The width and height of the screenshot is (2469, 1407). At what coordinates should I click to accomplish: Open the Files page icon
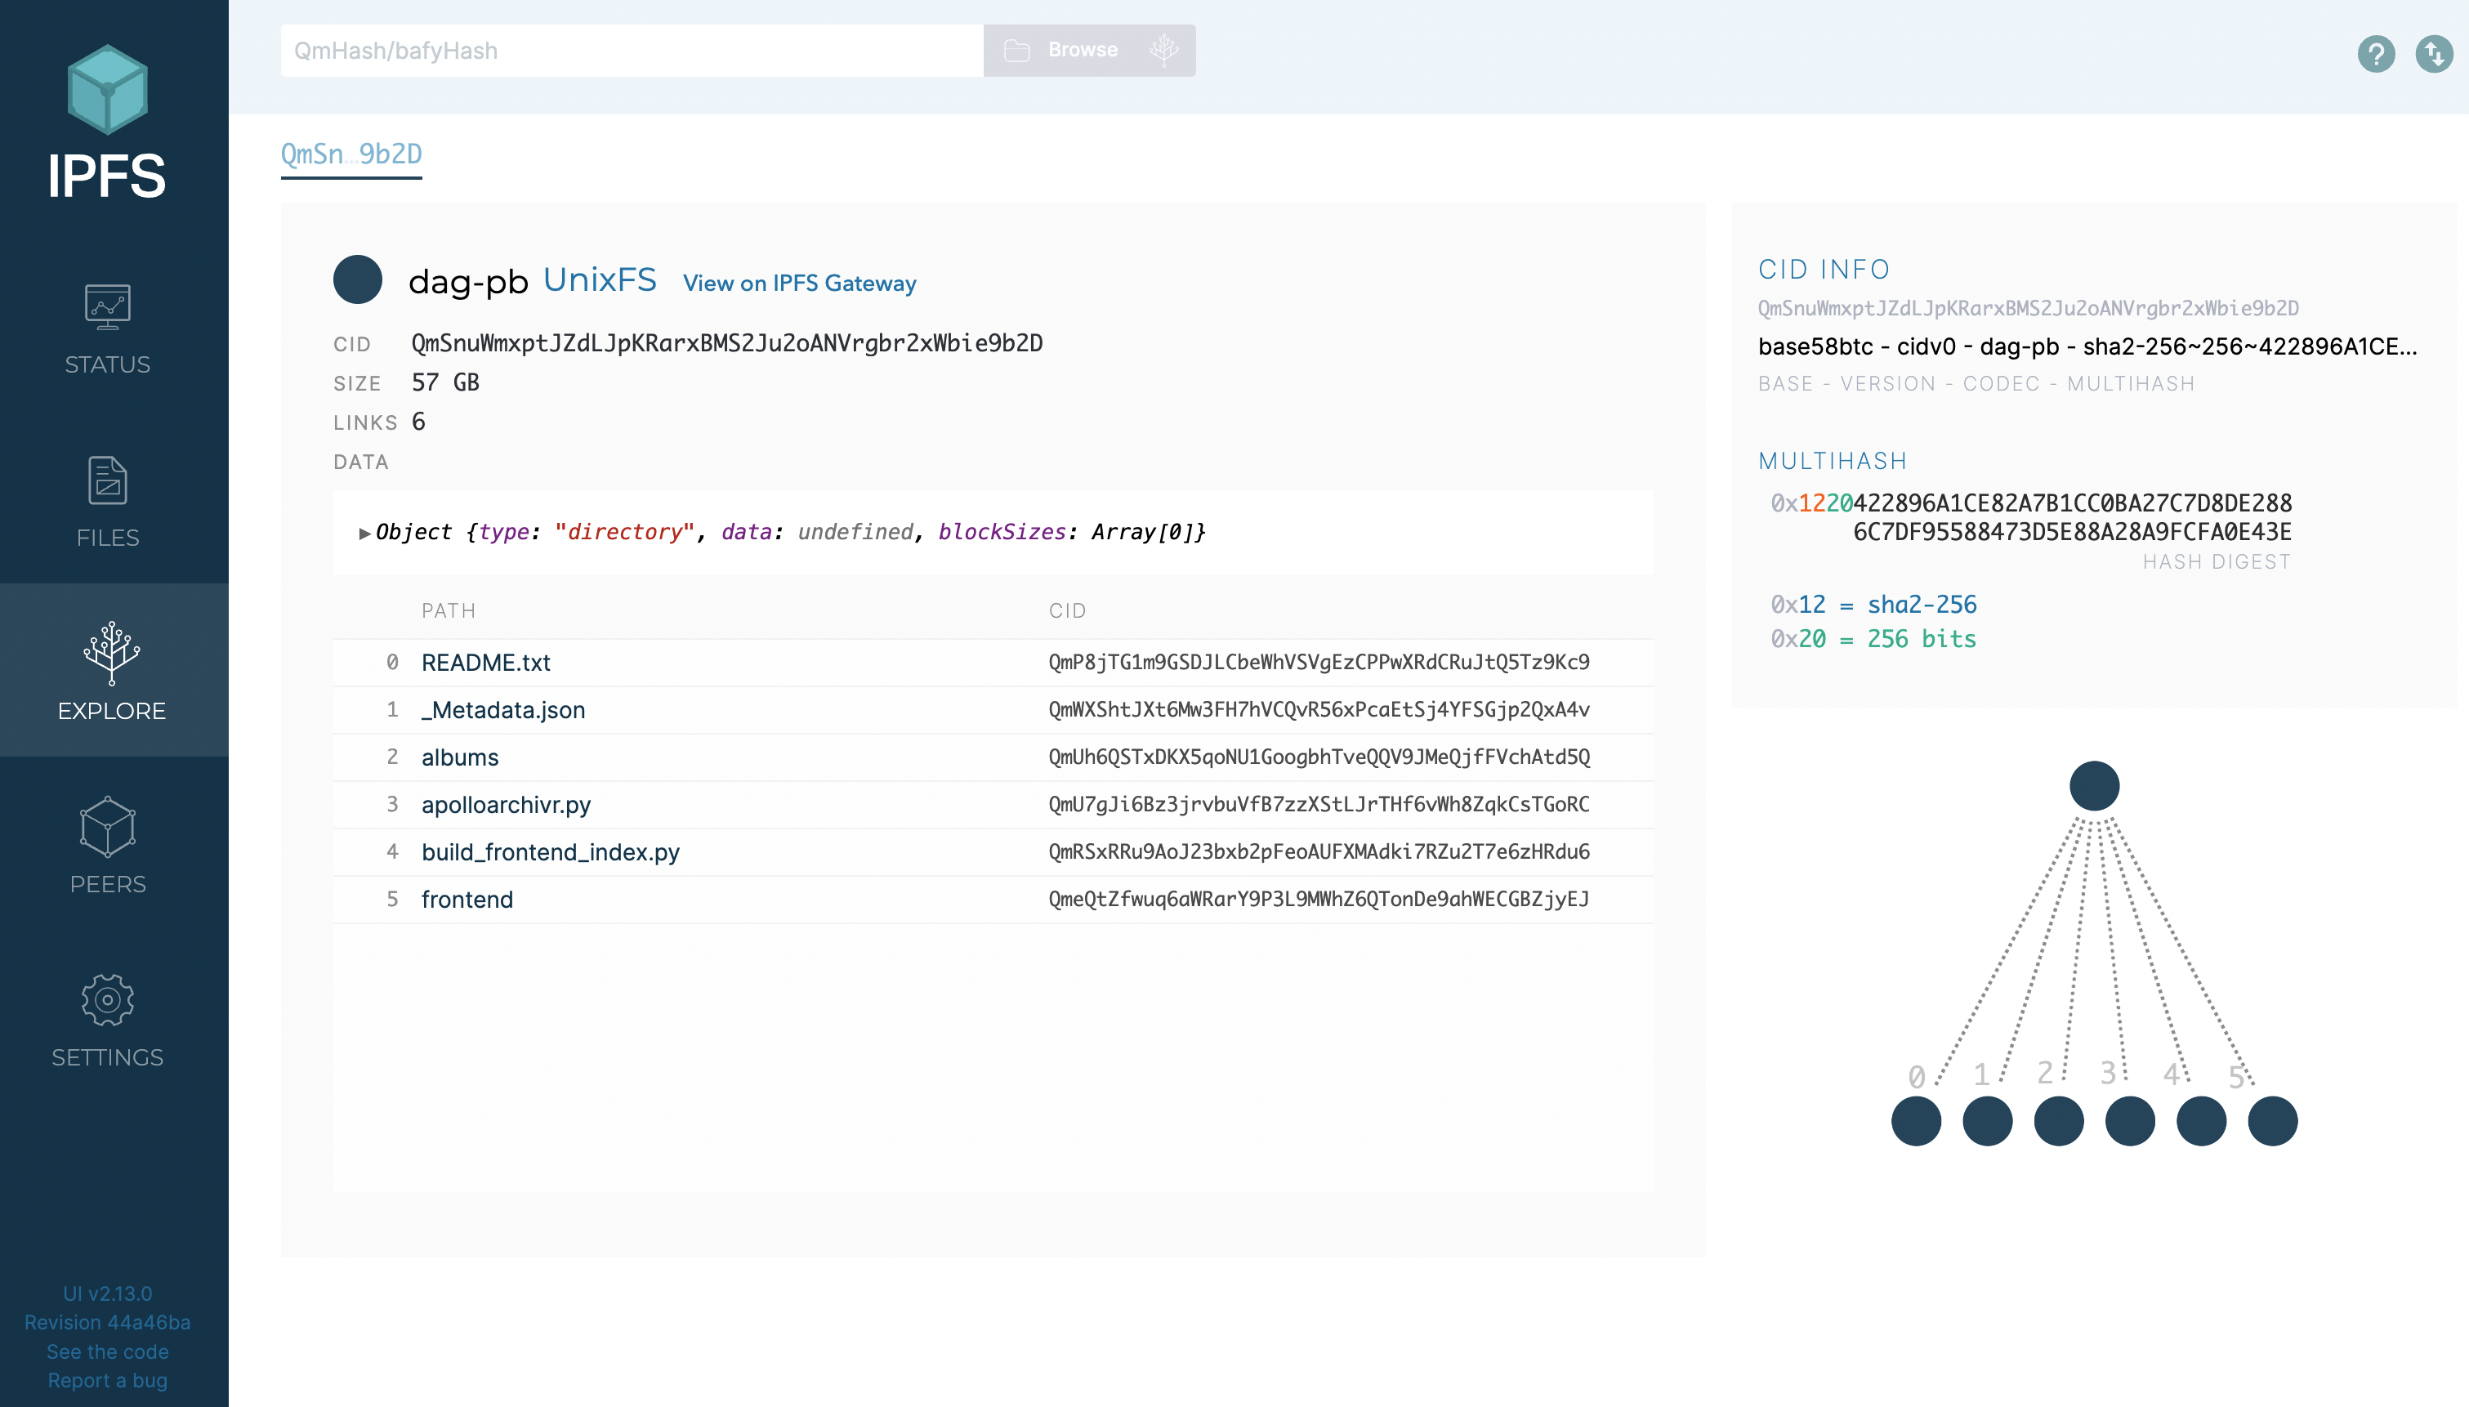point(107,480)
